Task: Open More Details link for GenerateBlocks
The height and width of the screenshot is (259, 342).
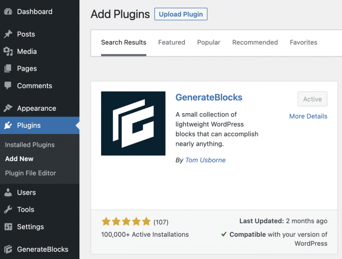Action: coord(308,116)
